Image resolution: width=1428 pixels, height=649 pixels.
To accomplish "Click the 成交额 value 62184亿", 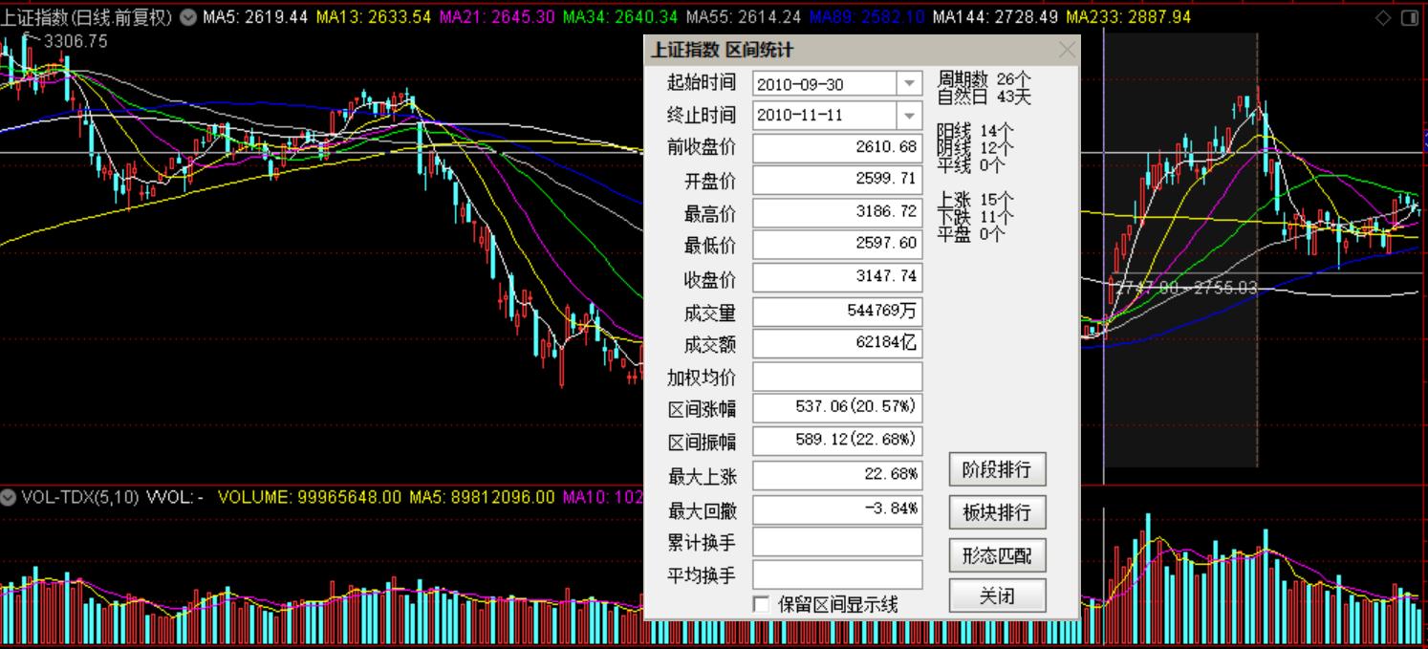I will (x=837, y=343).
